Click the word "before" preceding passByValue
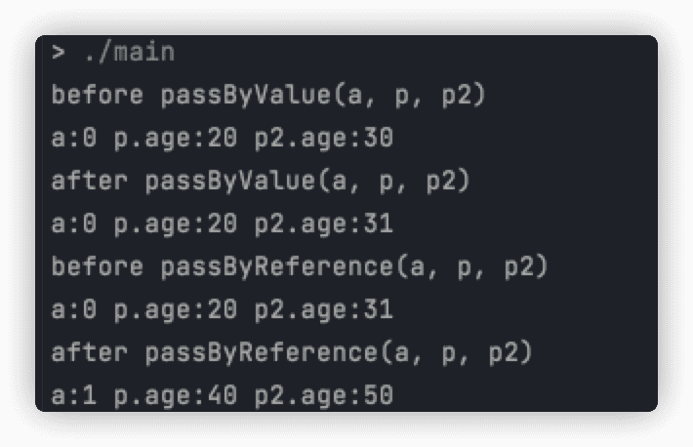The width and height of the screenshot is (693, 447). 90,96
